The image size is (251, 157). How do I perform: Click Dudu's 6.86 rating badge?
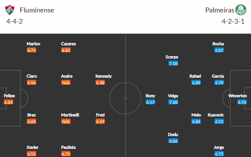click(173, 141)
